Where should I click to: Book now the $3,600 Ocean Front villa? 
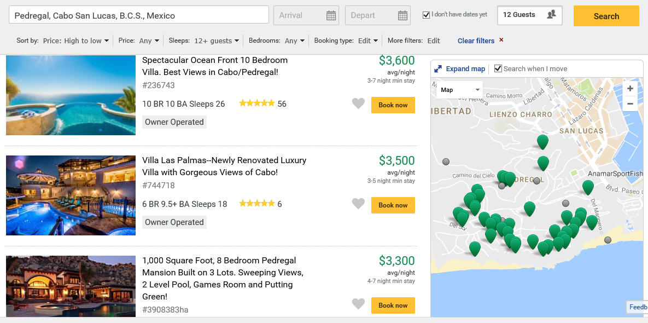point(393,105)
